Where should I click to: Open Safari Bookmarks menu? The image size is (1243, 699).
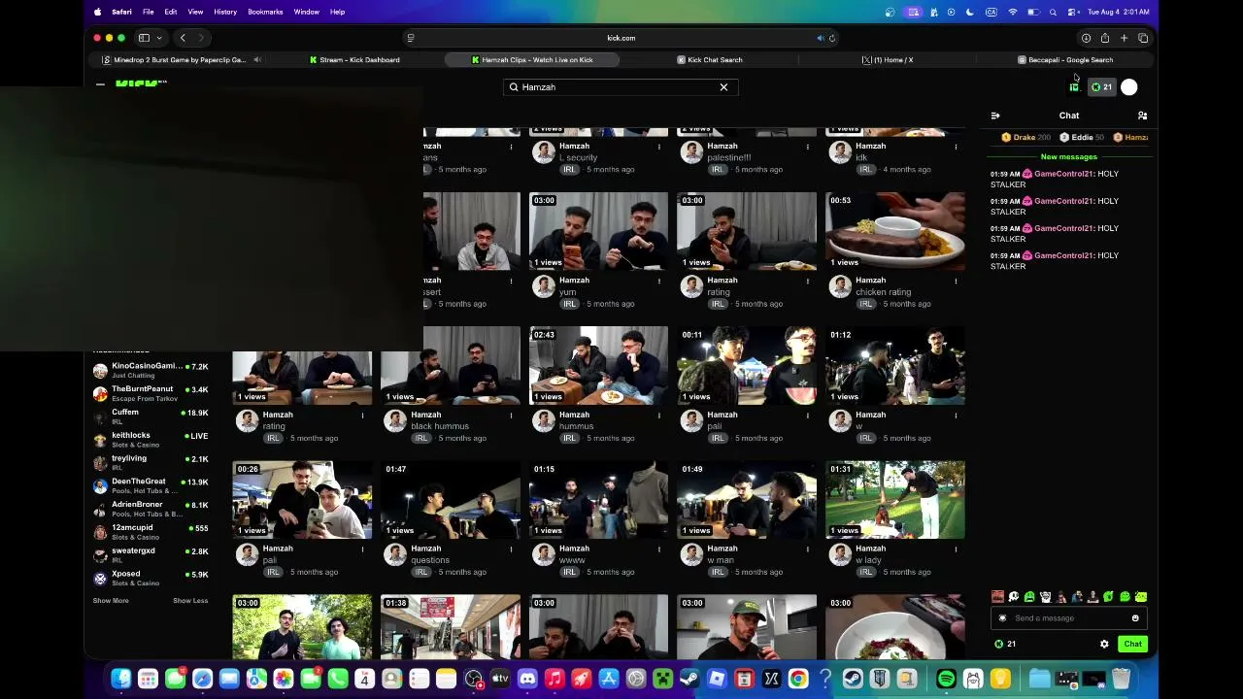coord(265,12)
